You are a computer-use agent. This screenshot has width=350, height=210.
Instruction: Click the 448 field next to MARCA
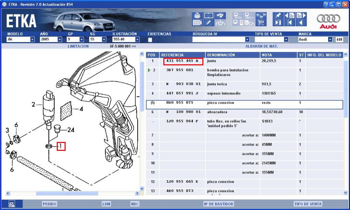339,40
